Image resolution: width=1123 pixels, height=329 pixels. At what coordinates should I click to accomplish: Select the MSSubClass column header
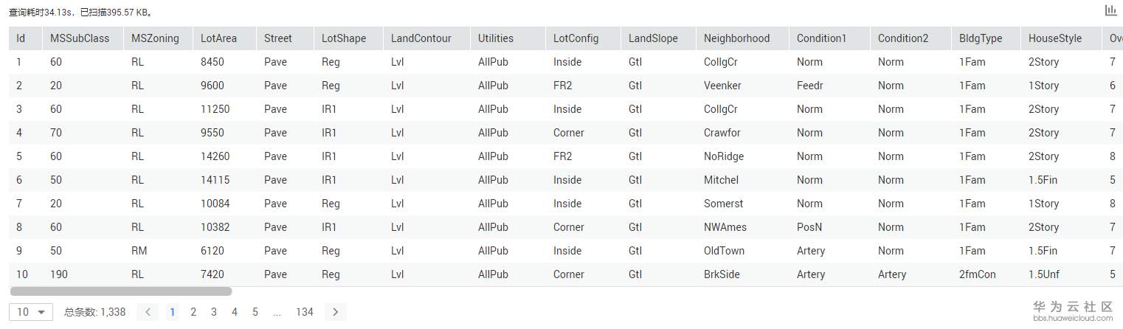[80, 38]
